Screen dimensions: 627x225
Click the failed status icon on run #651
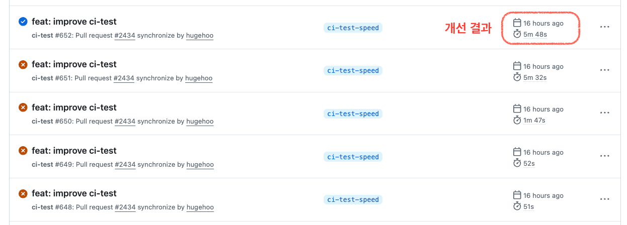tap(23, 64)
